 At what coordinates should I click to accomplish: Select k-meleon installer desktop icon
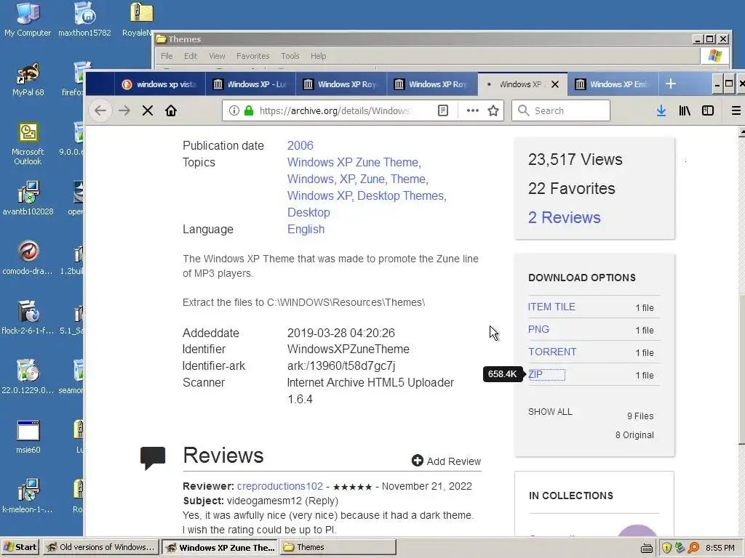click(28, 496)
